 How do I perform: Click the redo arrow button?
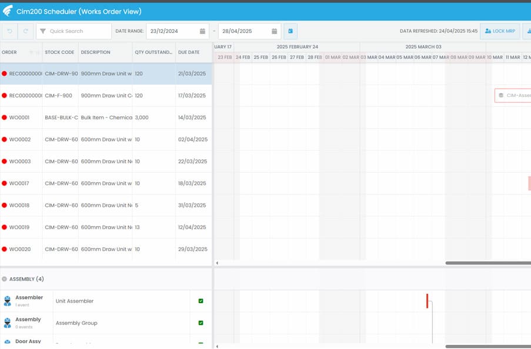(x=25, y=31)
